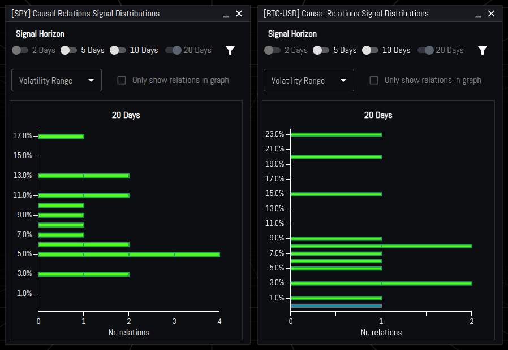Image resolution: width=508 pixels, height=350 pixels.
Task: Toggle 10 Days horizon in SPY panel
Action: click(x=118, y=50)
